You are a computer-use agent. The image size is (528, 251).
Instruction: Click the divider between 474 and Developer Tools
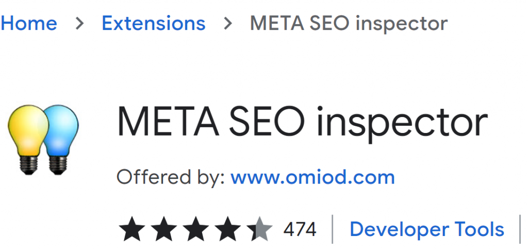pos(333,229)
